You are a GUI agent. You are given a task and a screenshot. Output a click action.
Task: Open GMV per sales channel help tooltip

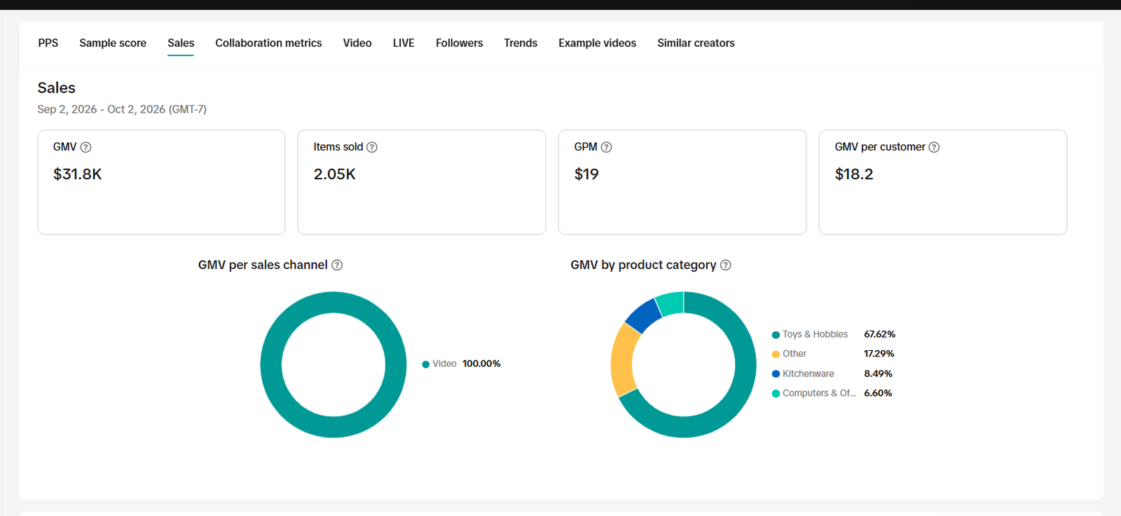[337, 265]
